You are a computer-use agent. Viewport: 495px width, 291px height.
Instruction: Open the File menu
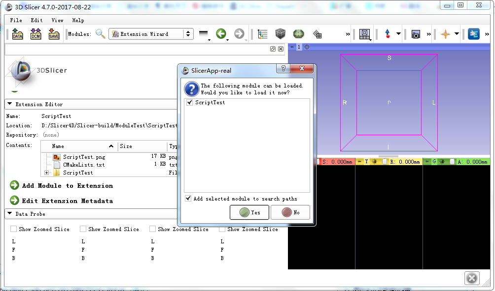coord(16,20)
